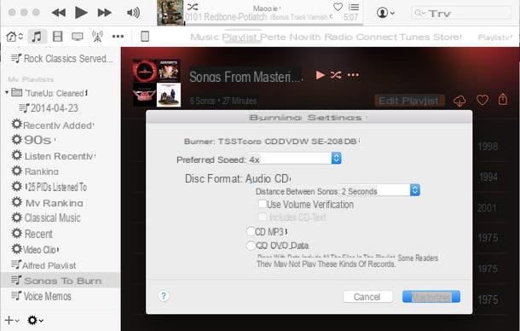Enable Use Volume Verification checkbox

tap(263, 204)
